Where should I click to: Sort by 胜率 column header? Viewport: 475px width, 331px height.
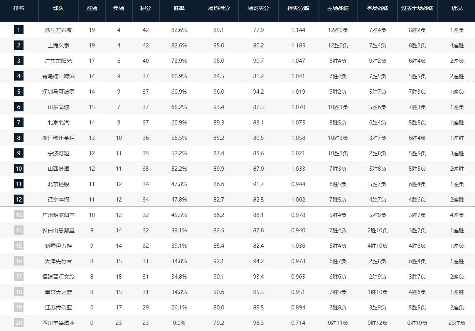[179, 8]
